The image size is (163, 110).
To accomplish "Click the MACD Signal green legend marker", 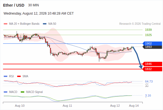I will [23, 92].
